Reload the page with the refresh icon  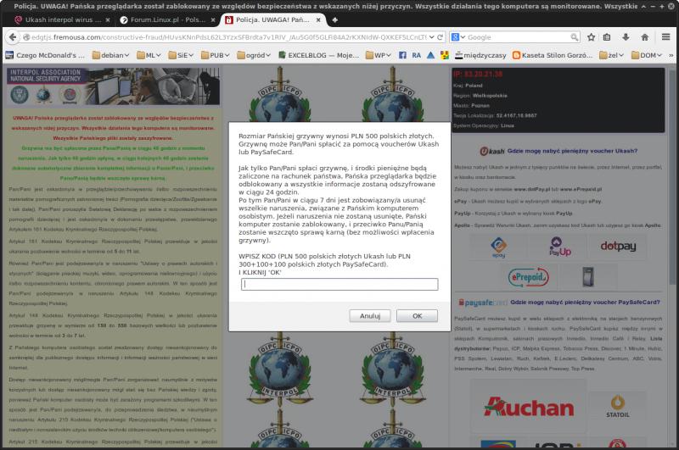[439, 37]
